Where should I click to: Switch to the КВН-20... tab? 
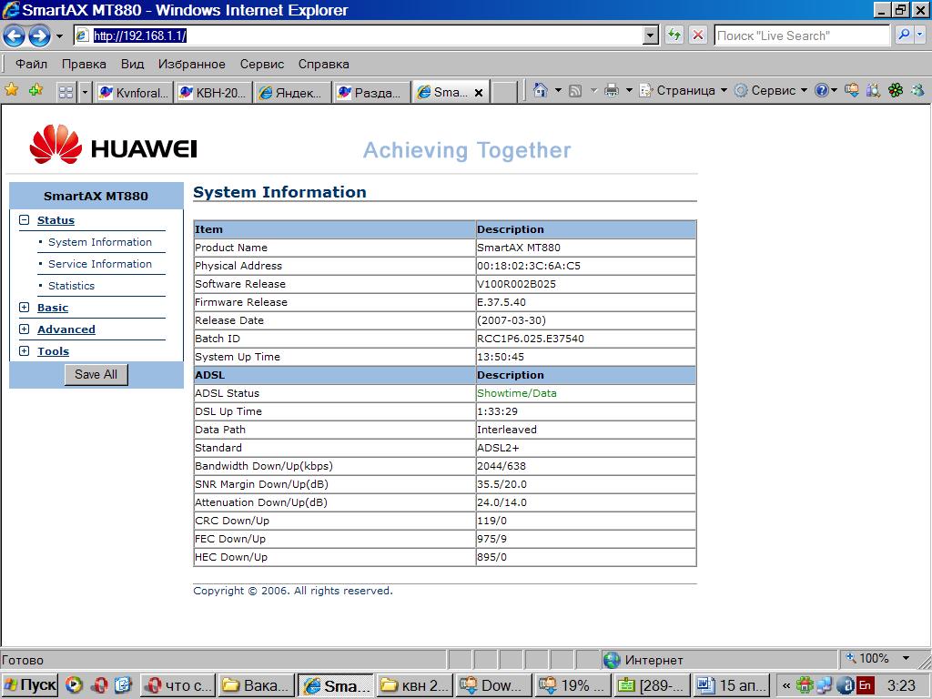214,92
